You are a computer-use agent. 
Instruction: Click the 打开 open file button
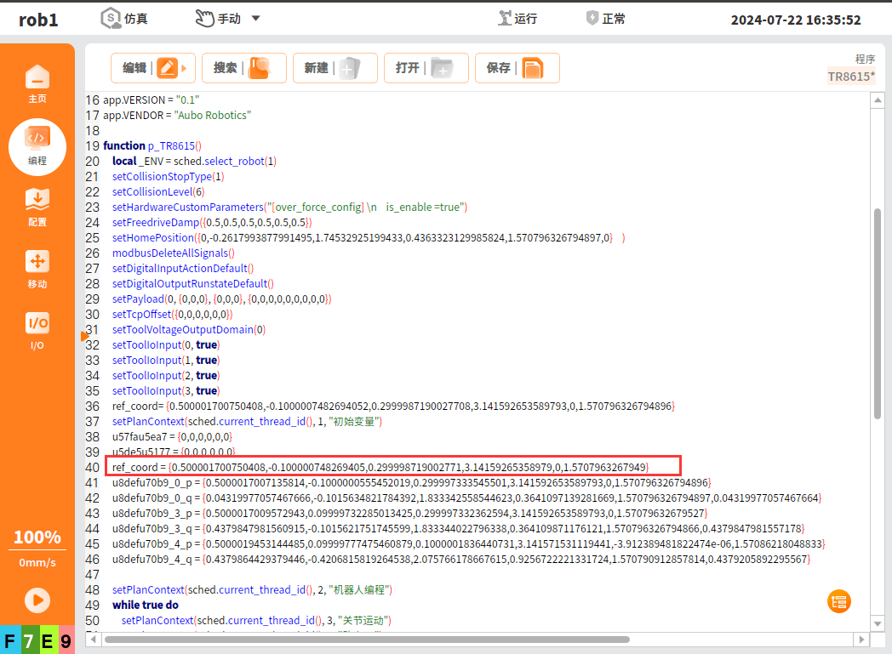click(425, 68)
